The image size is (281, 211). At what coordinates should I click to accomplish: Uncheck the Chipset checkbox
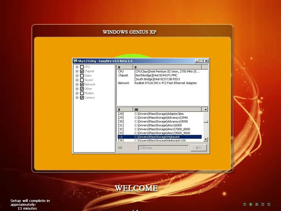pos(82,71)
